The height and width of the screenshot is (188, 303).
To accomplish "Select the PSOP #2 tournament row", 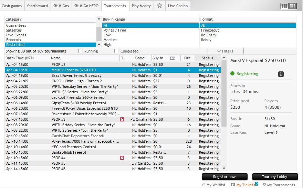I will click(113, 64).
